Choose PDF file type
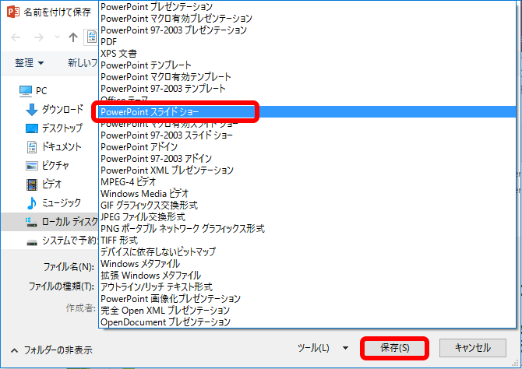Viewport: 522px width, 369px height. pyautogui.click(x=307, y=41)
